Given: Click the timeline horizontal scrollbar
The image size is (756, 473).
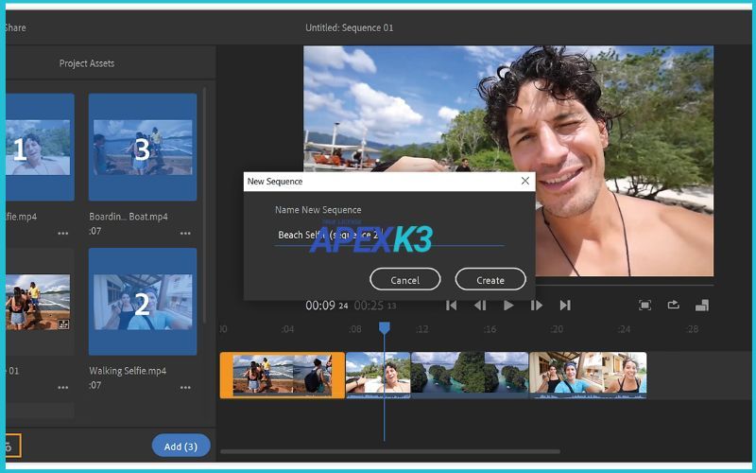Looking at the screenshot, I should [x=390, y=452].
